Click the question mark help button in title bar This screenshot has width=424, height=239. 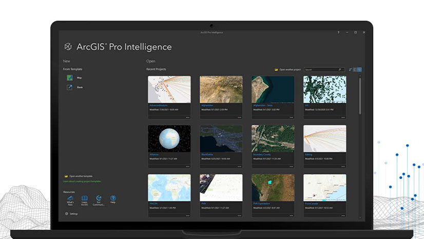click(338, 32)
